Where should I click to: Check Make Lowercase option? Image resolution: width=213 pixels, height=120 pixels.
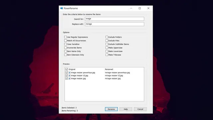[107, 51]
